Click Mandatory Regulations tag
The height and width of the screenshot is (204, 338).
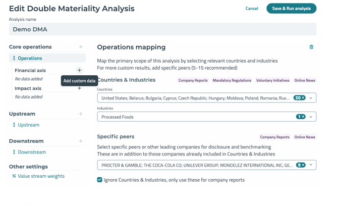click(x=232, y=80)
